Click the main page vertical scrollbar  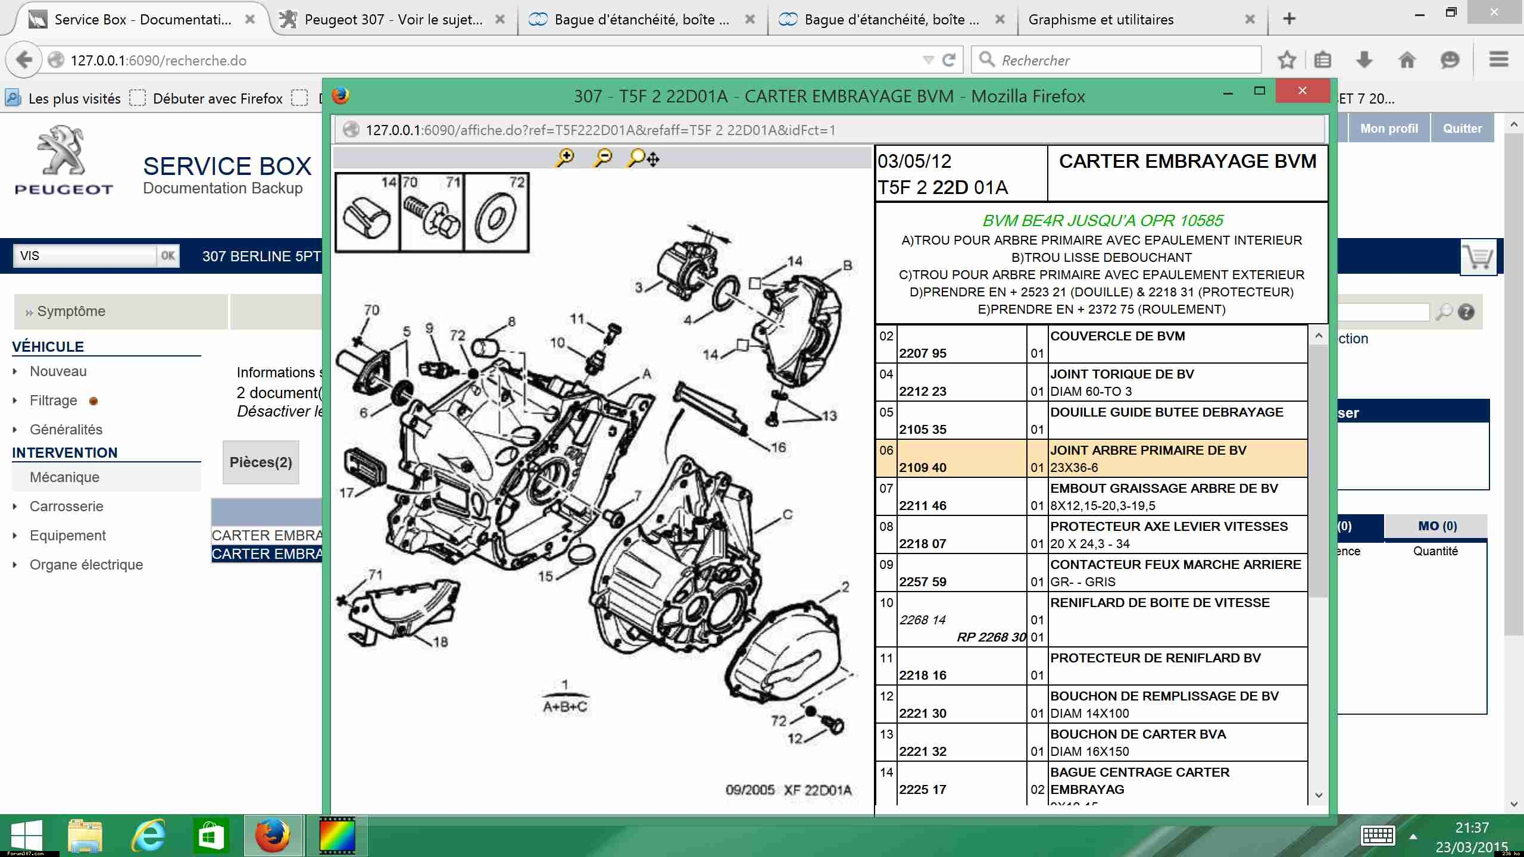(x=1514, y=384)
